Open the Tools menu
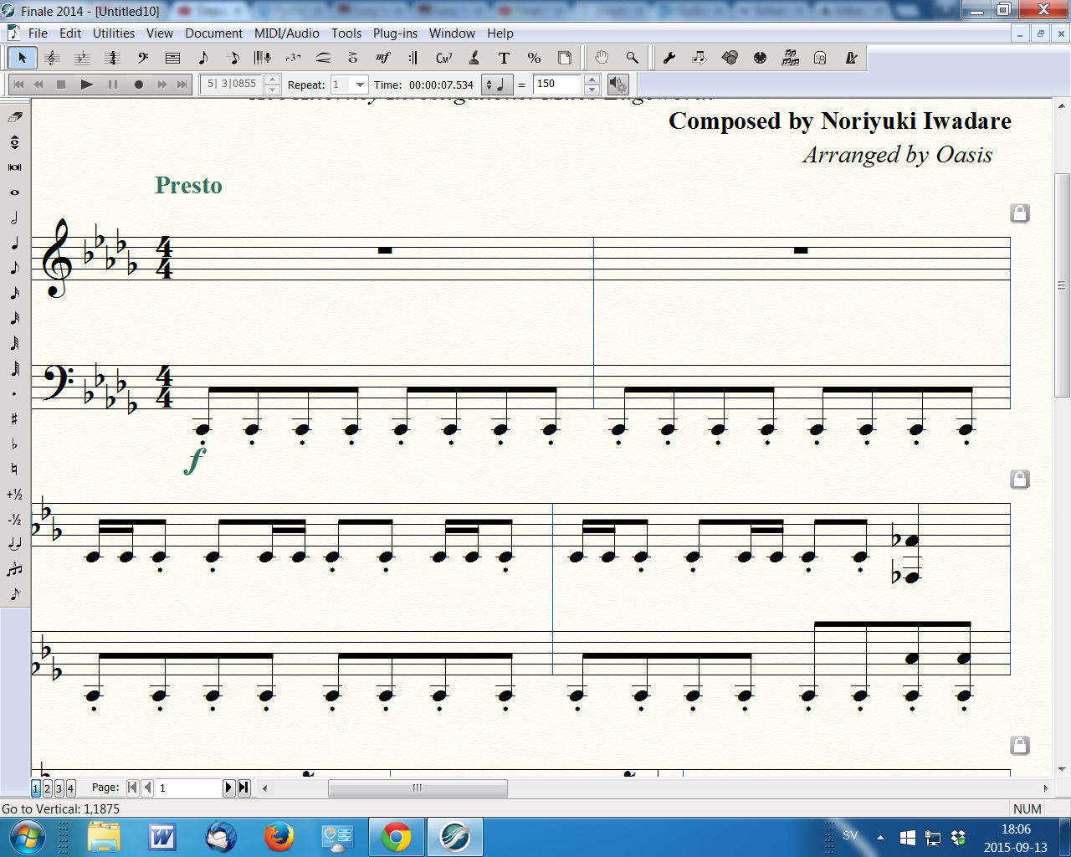Image resolution: width=1071 pixels, height=857 pixels. [x=346, y=33]
